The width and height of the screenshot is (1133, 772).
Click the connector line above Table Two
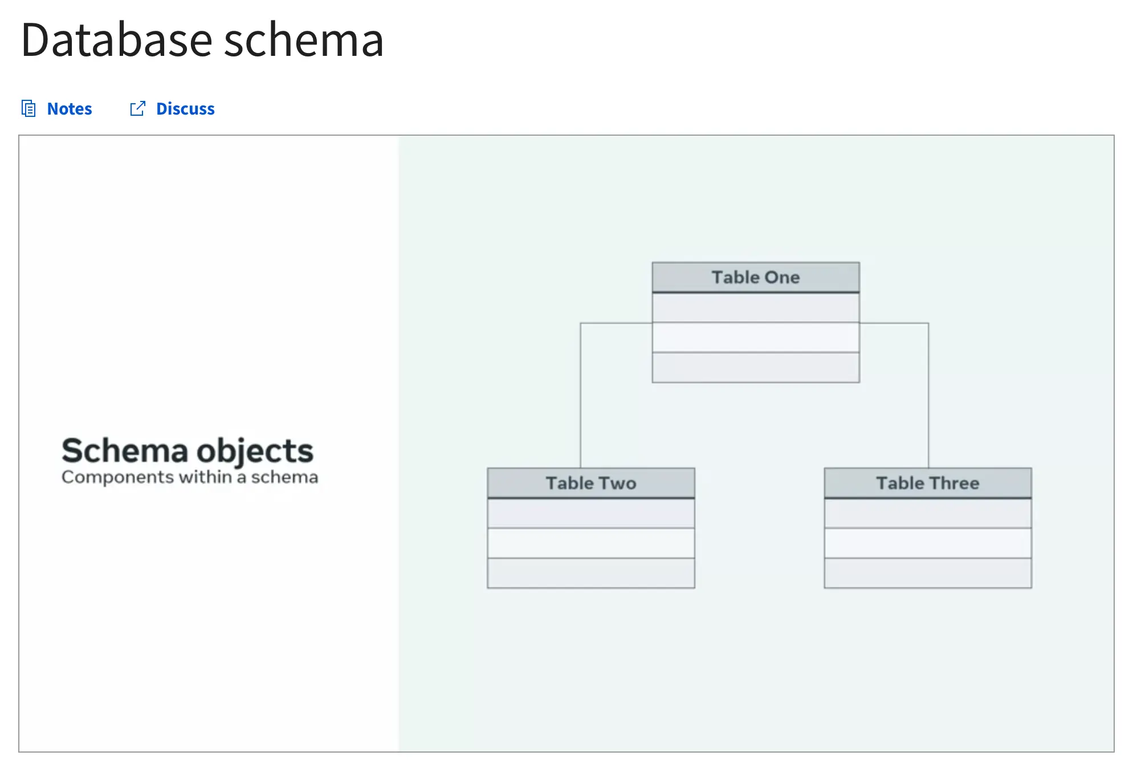pos(581,399)
